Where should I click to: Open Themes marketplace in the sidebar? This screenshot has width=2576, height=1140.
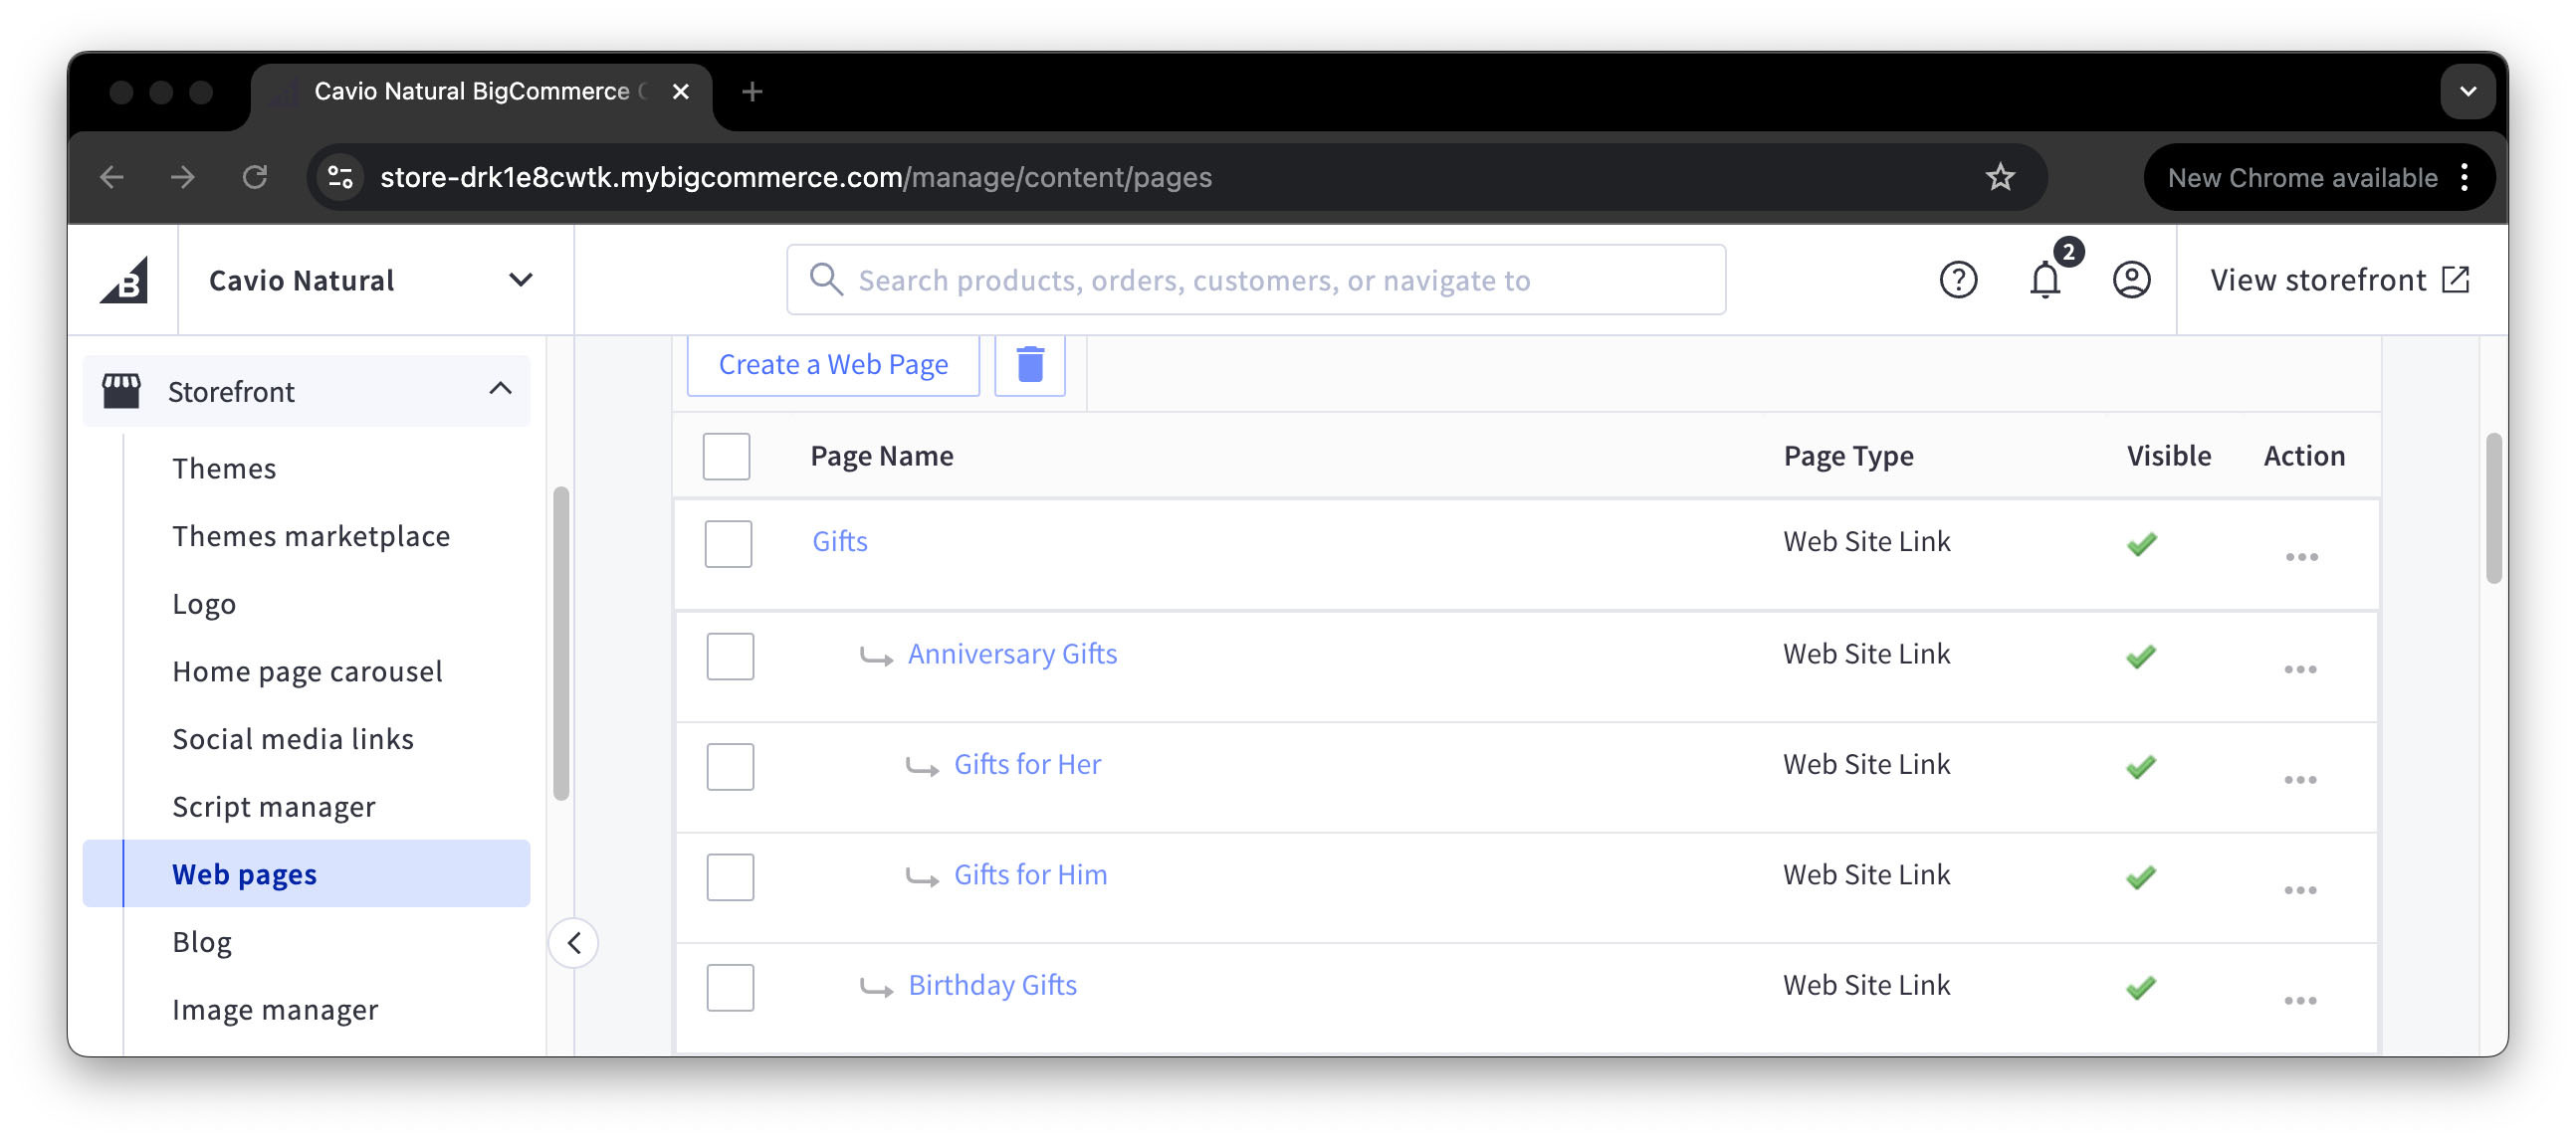coord(311,536)
